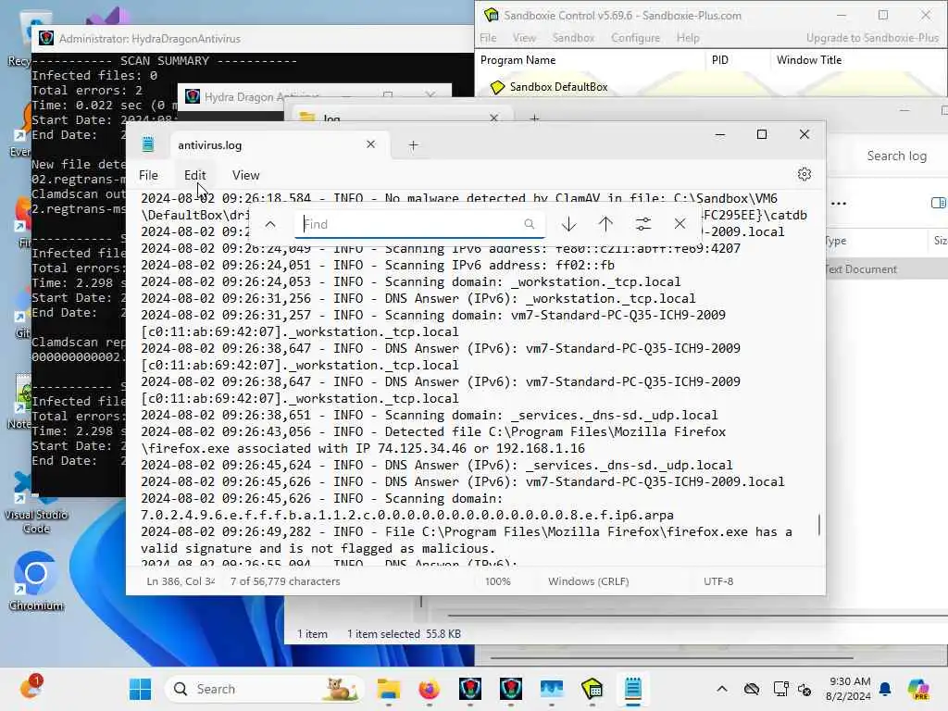Screen dimensions: 948x711
Task: Open the View menu in Notepad
Action: 245,175
